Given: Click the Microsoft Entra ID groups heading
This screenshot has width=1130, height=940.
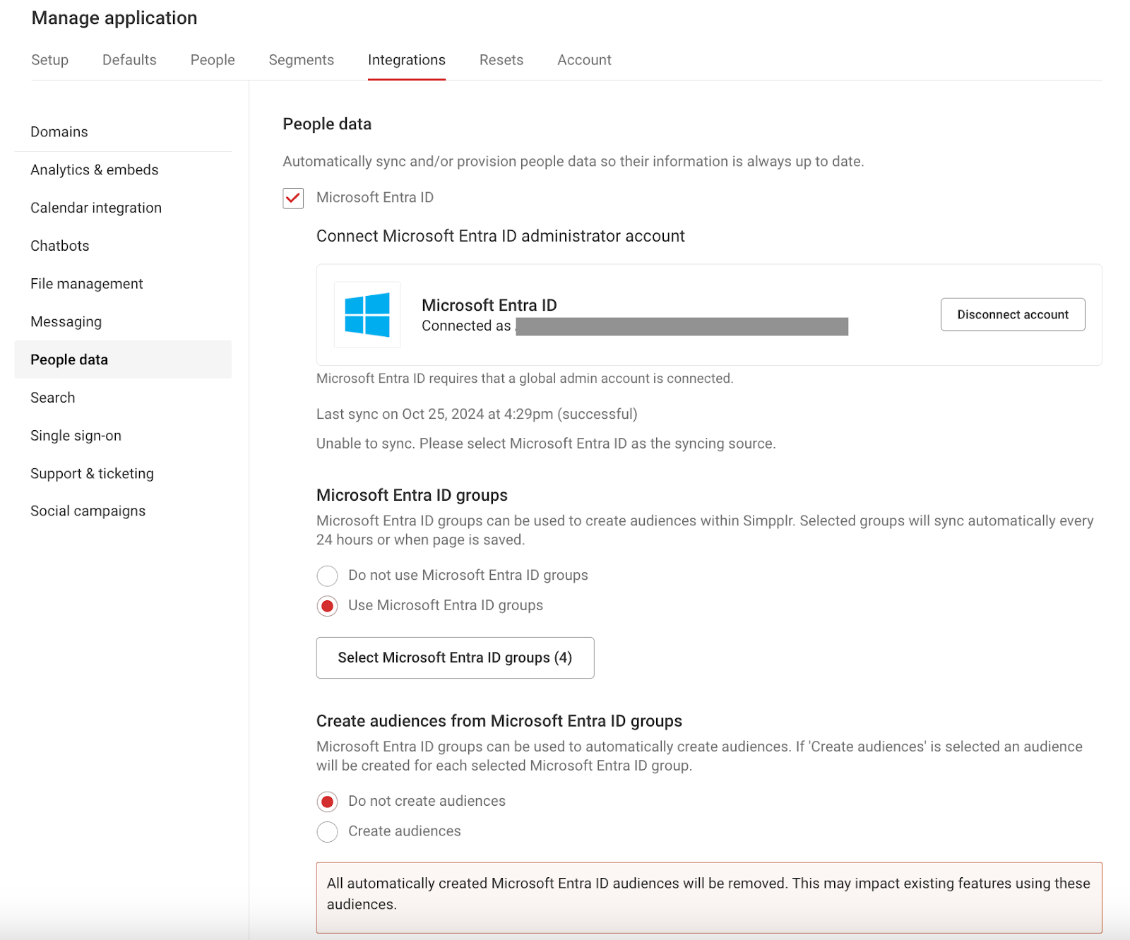Looking at the screenshot, I should (412, 496).
